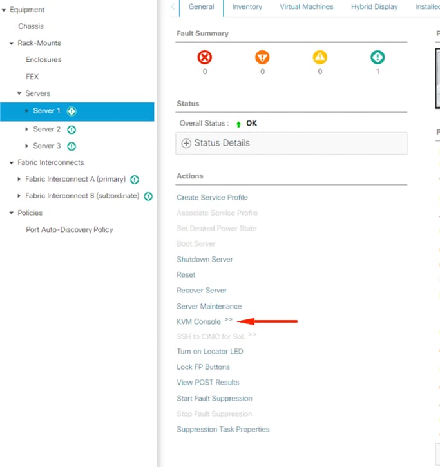Open the Inventory tab
The image size is (440, 467).
pyautogui.click(x=247, y=7)
